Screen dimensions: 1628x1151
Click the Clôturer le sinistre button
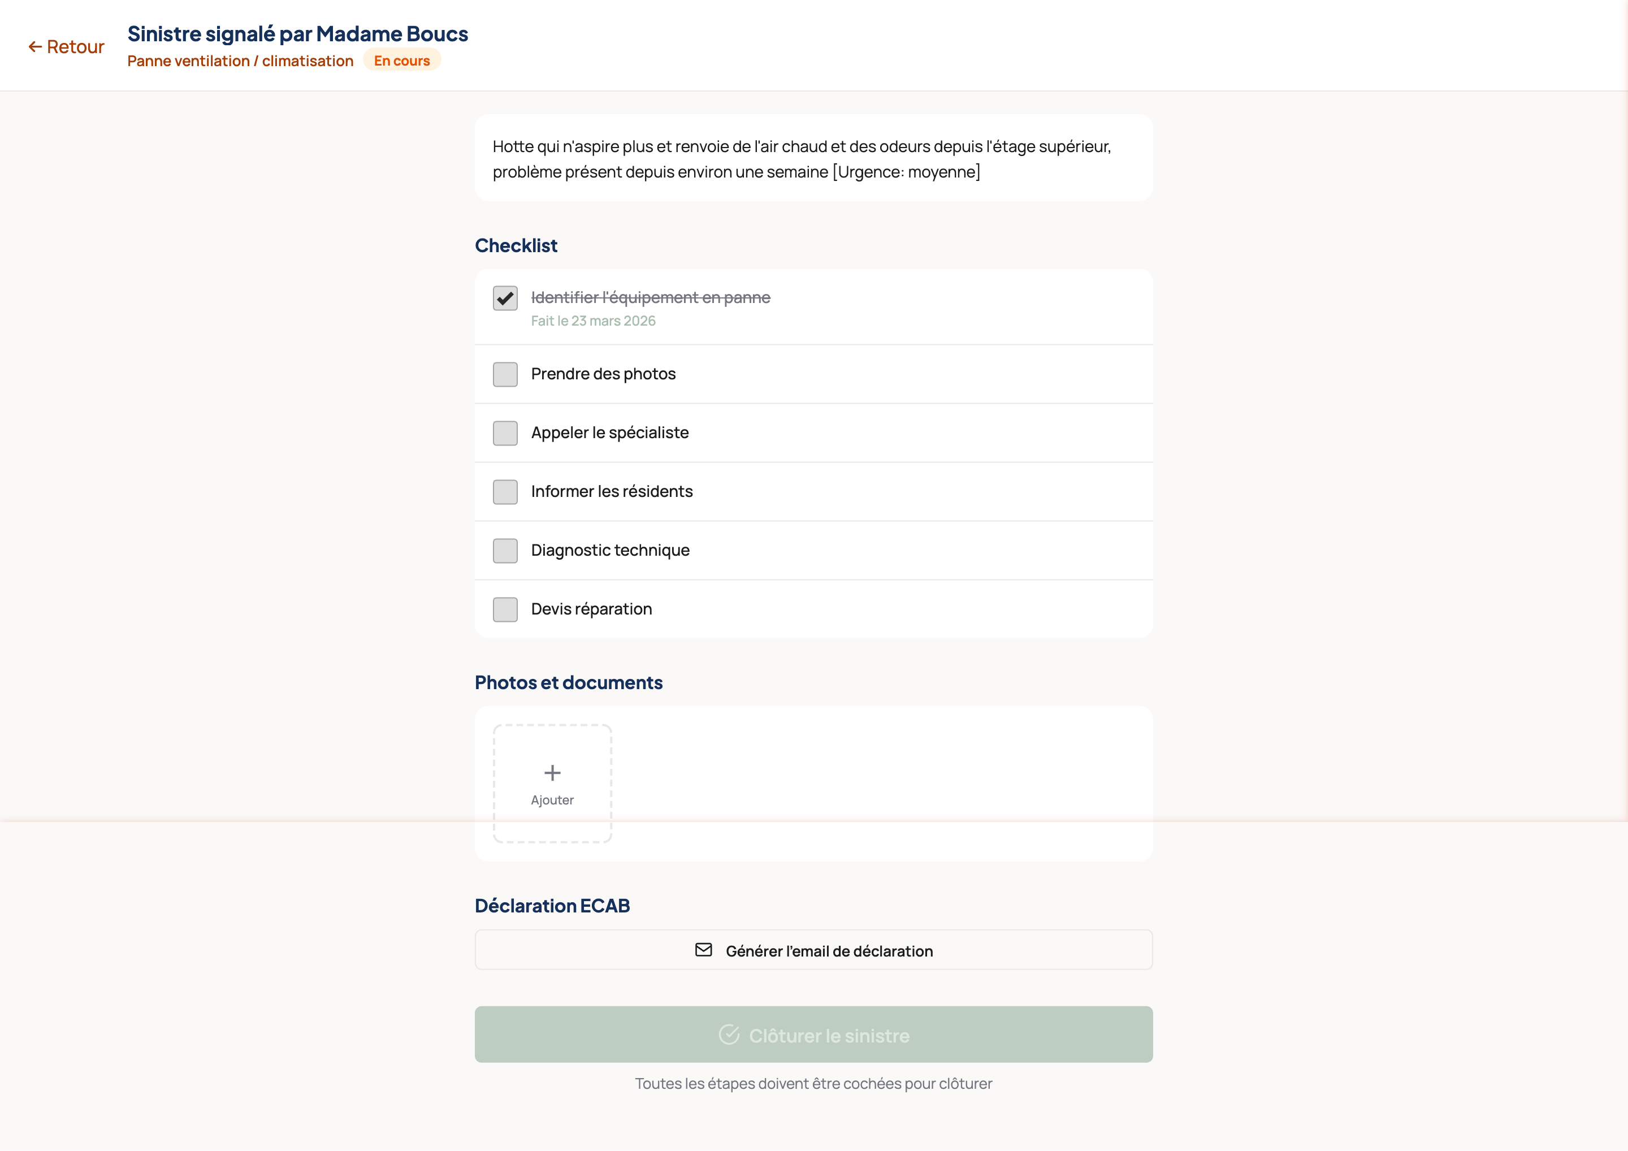(x=814, y=1034)
